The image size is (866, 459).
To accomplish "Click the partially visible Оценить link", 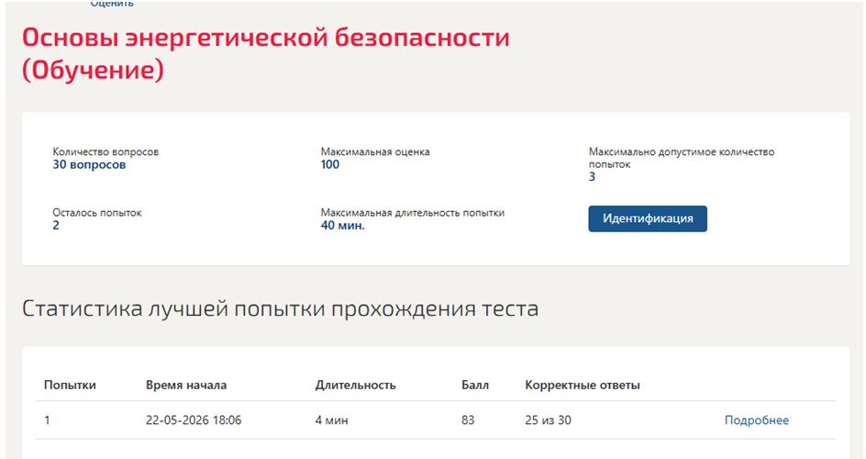I will pyautogui.click(x=112, y=4).
